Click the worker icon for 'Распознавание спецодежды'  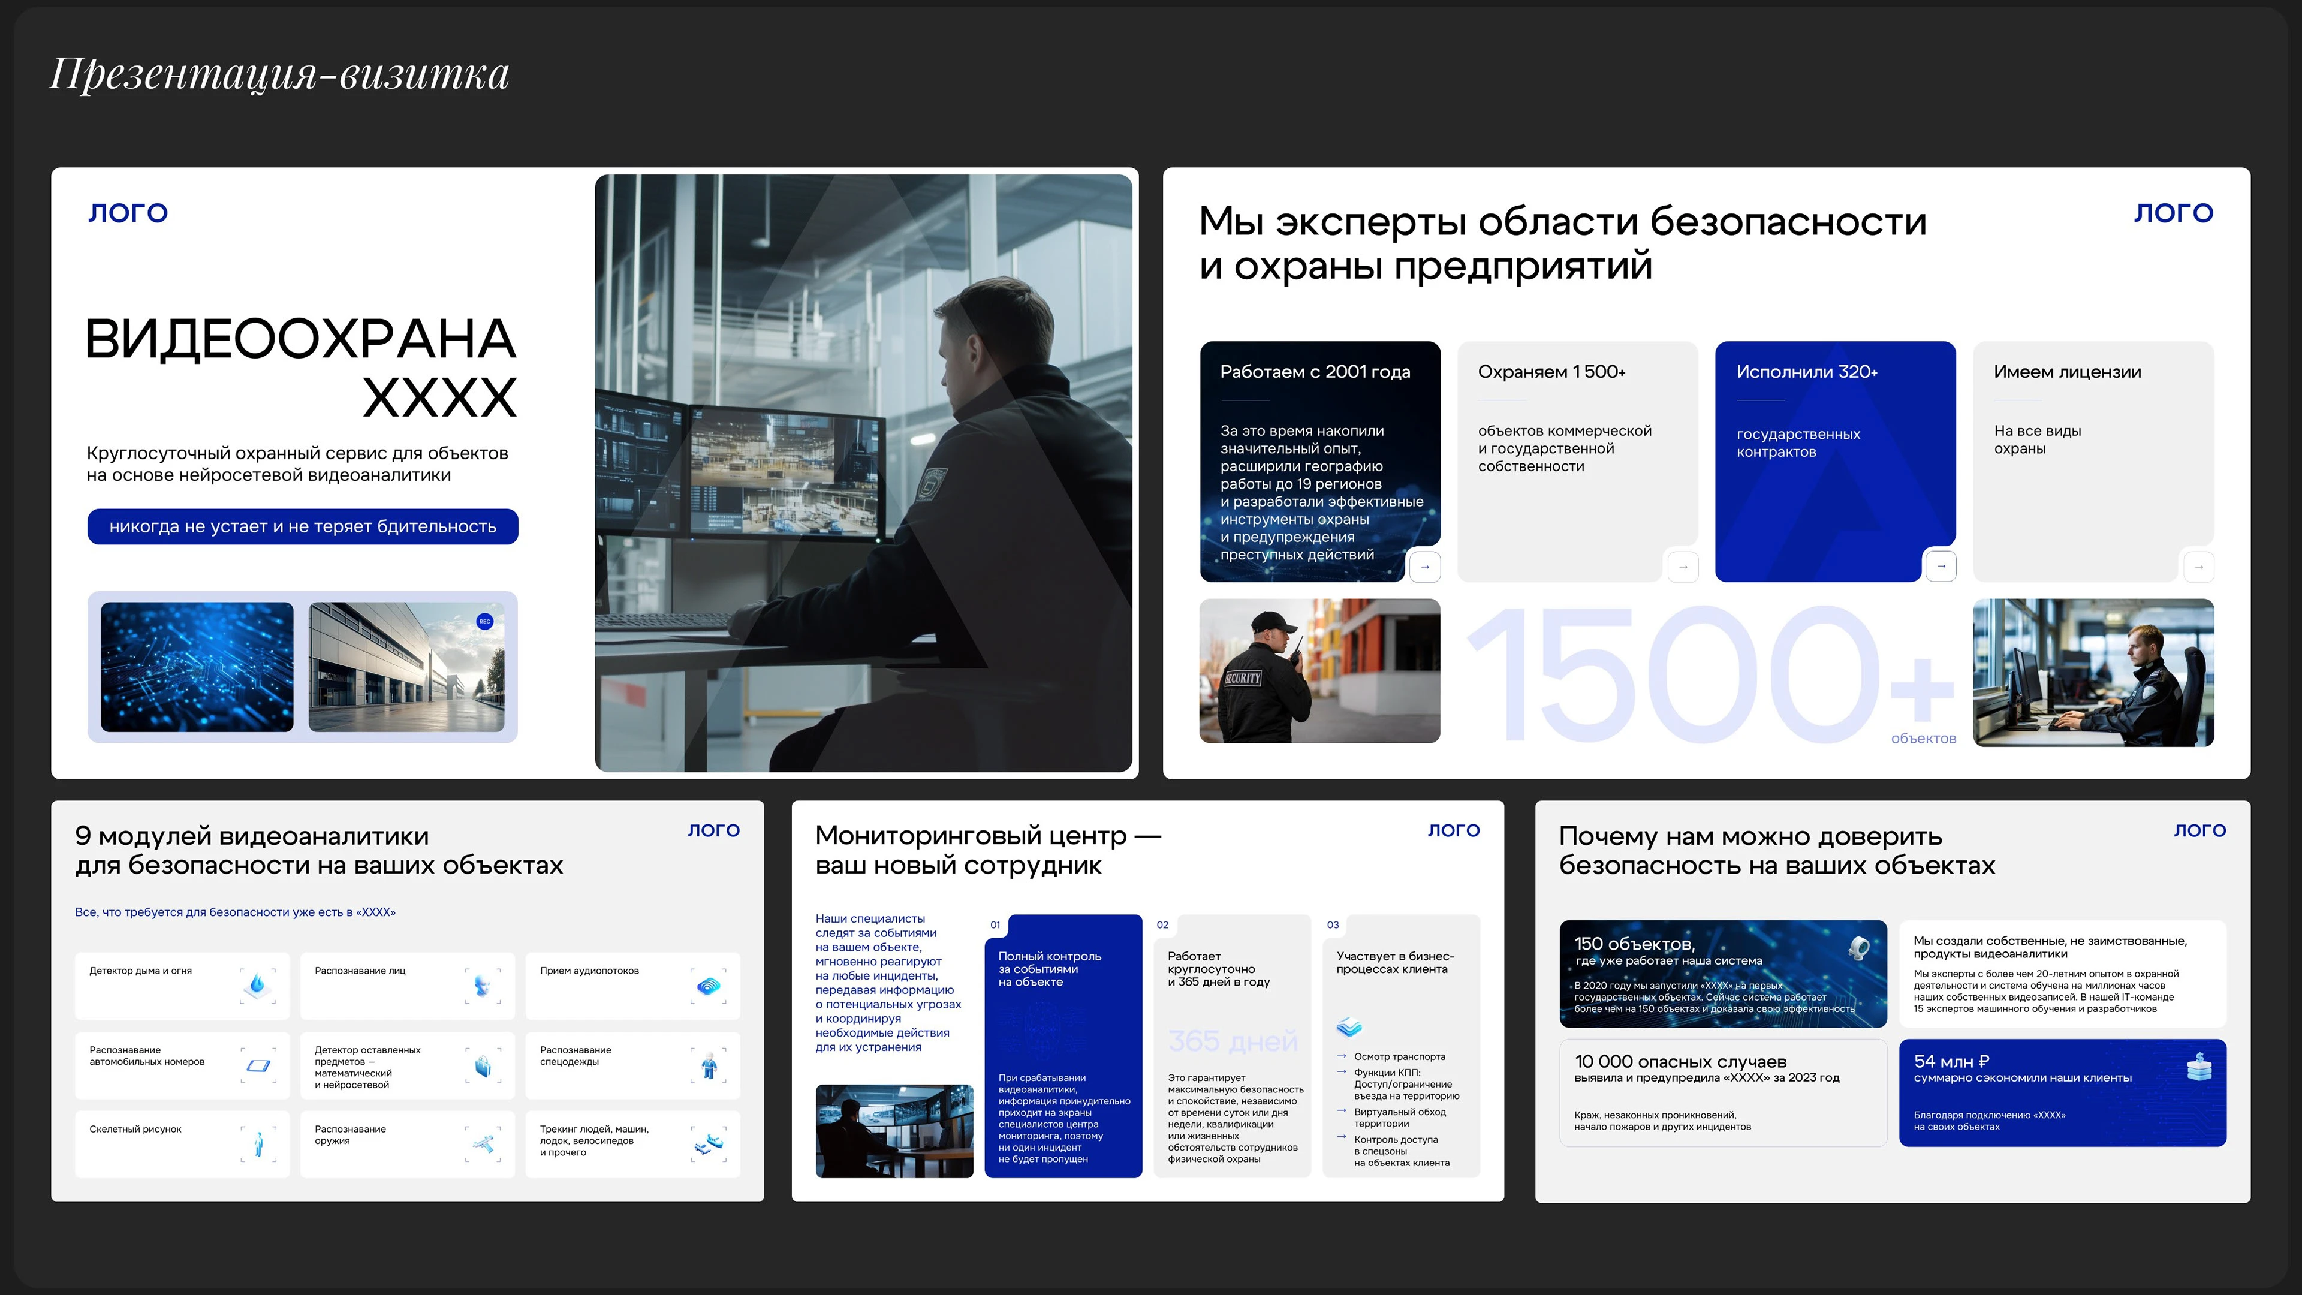(709, 1065)
